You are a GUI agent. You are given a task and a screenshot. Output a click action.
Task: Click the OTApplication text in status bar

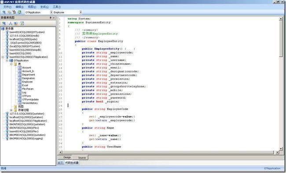point(272,169)
